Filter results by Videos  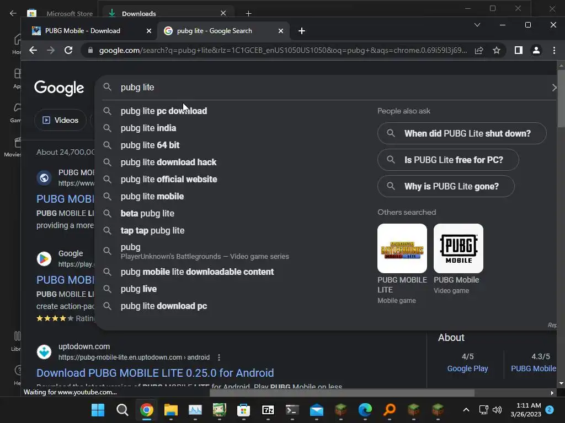pyautogui.click(x=61, y=120)
